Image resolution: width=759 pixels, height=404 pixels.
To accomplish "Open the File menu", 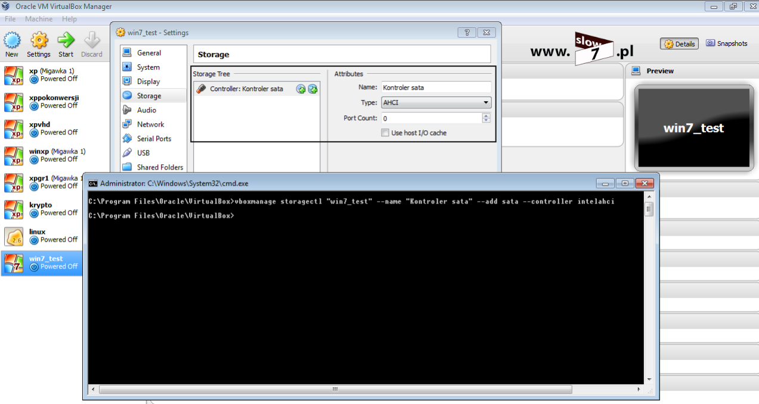I will (x=10, y=19).
